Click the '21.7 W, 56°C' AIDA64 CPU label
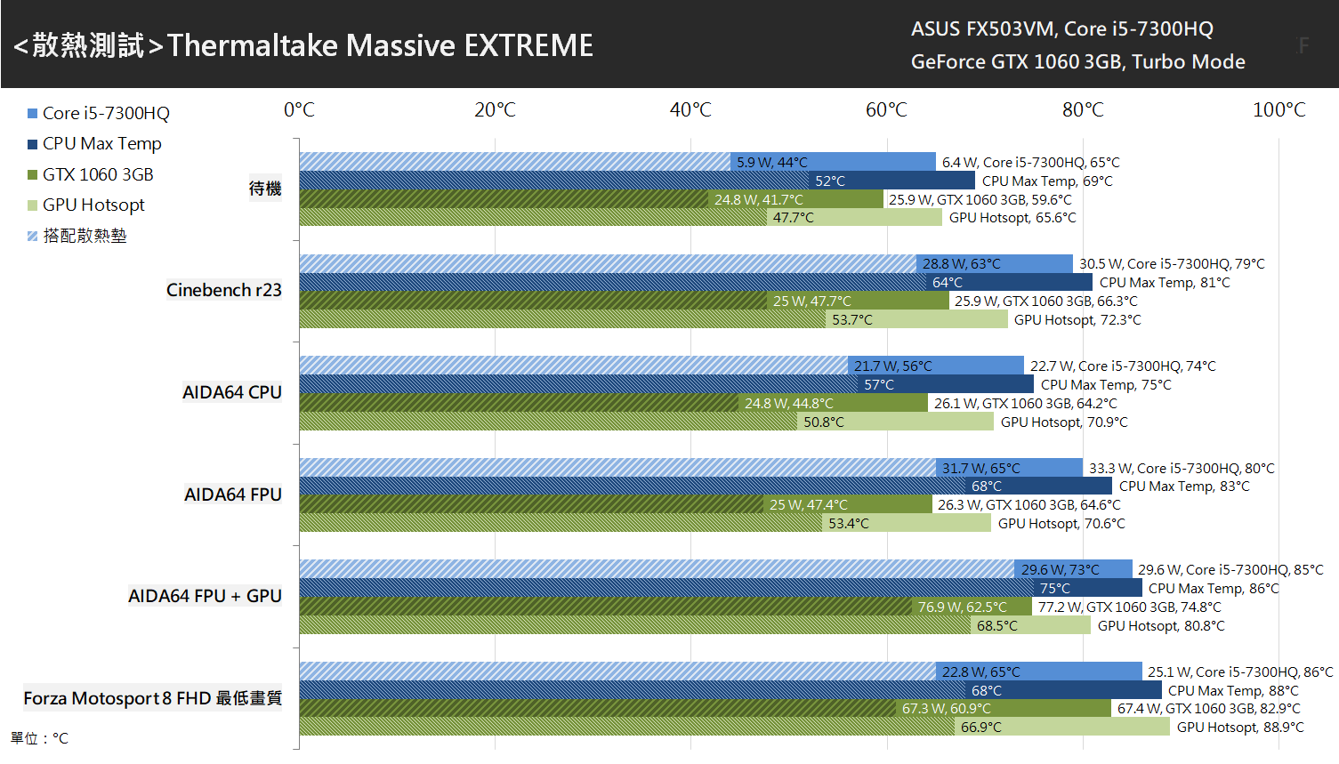The width and height of the screenshot is (1339, 764). 893,366
